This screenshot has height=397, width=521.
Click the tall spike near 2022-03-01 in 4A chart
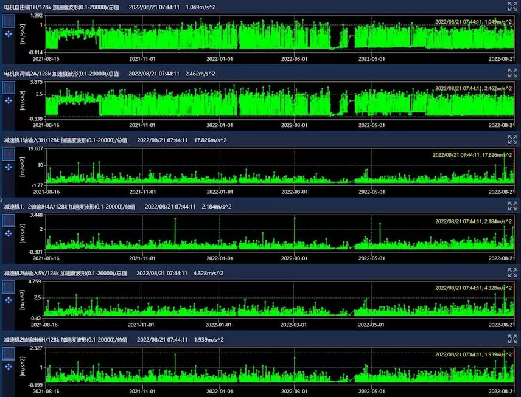(294, 231)
